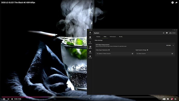Click the Share arrow on the video

click(x=176, y=3)
